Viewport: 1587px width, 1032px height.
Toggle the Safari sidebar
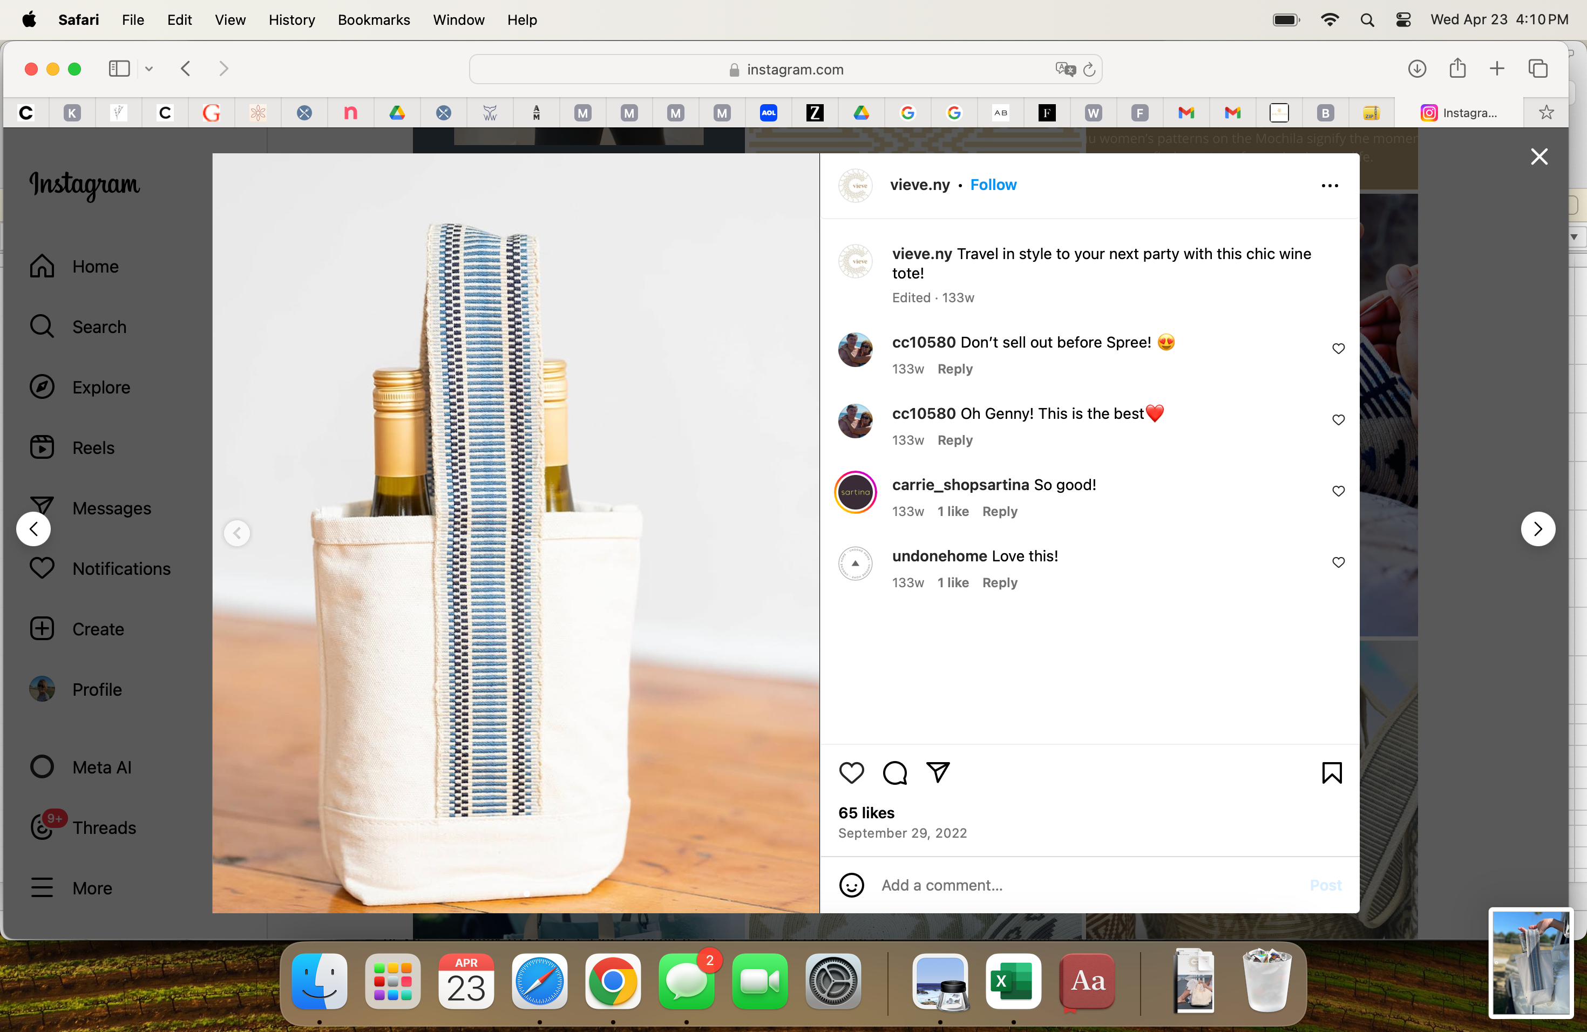click(119, 69)
